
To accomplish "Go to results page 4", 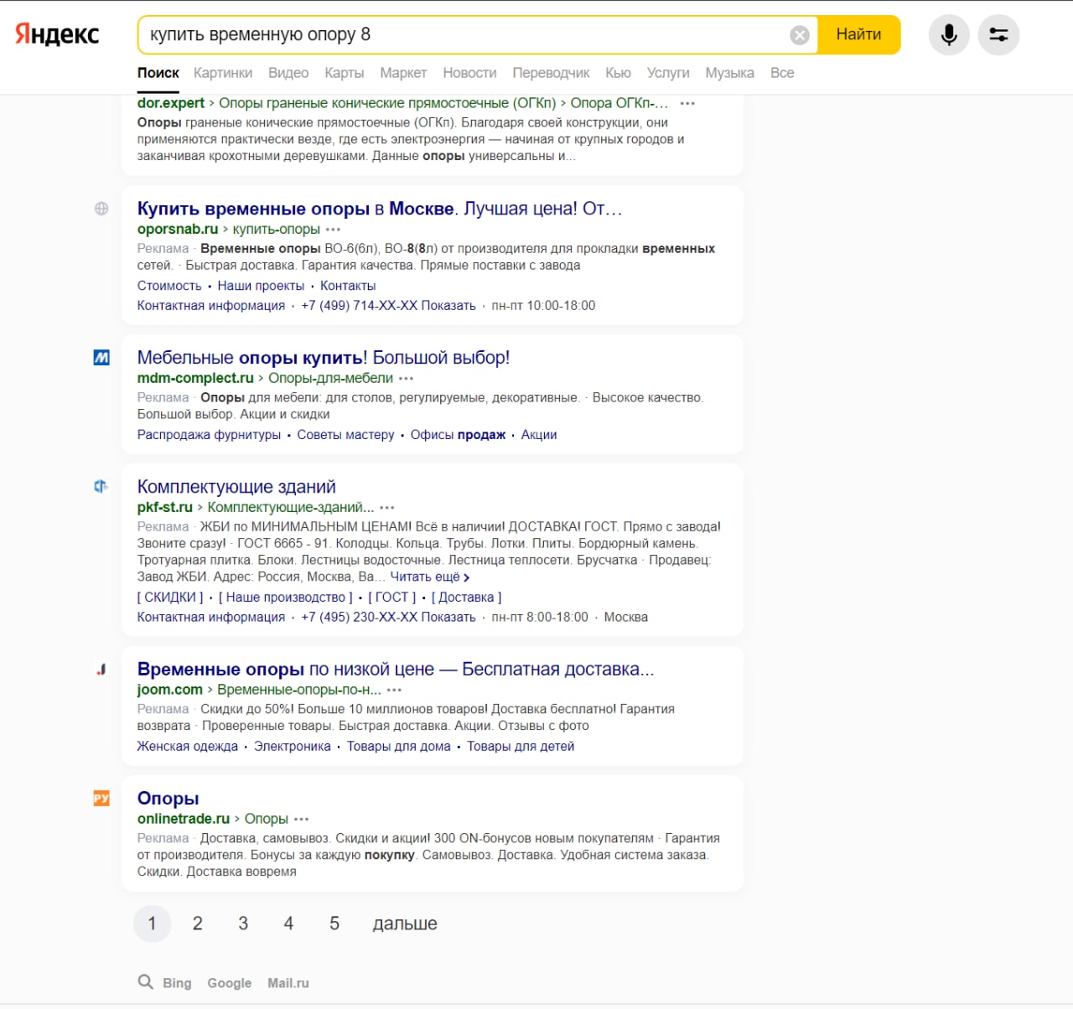I will point(288,924).
